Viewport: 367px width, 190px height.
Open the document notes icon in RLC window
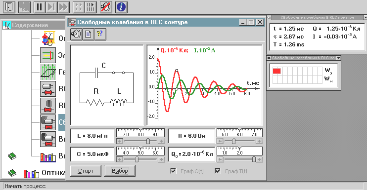(x=88, y=34)
